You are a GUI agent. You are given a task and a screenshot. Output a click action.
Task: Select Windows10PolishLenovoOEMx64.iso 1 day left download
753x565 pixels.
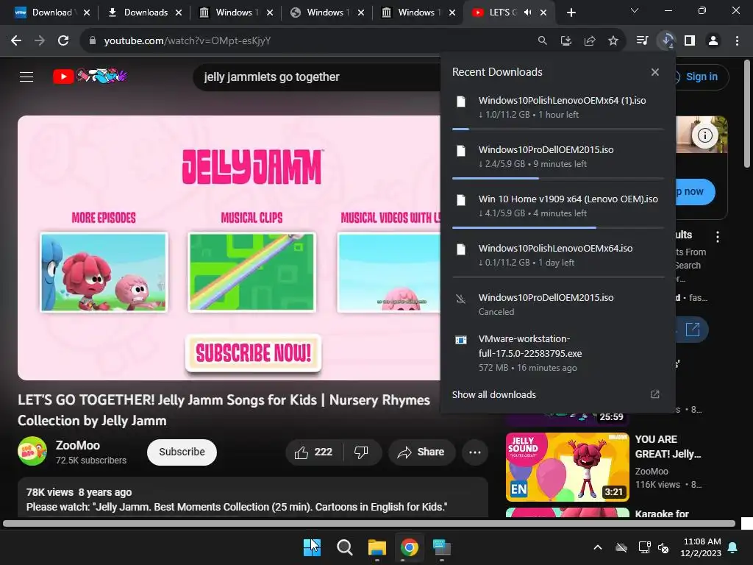[x=558, y=256]
